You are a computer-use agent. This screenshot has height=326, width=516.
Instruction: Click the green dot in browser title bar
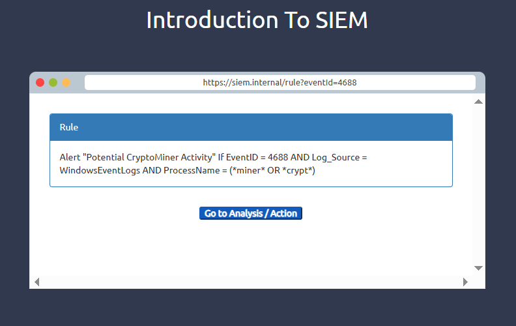pyautogui.click(x=53, y=83)
